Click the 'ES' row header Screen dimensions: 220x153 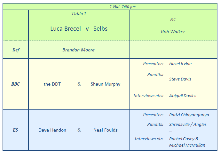point(15,130)
